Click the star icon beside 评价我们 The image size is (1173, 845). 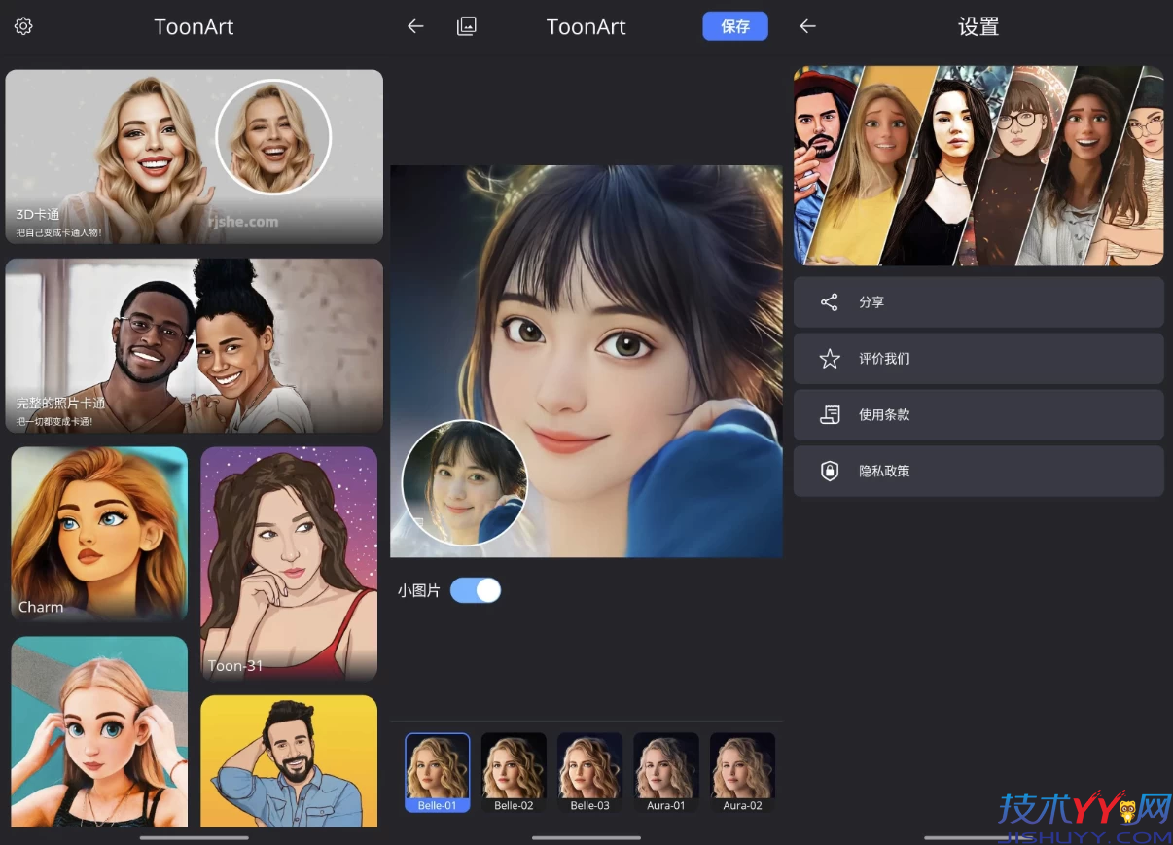tap(829, 358)
